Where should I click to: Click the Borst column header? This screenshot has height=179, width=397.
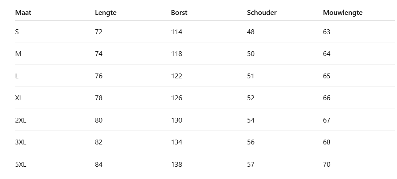coord(179,13)
